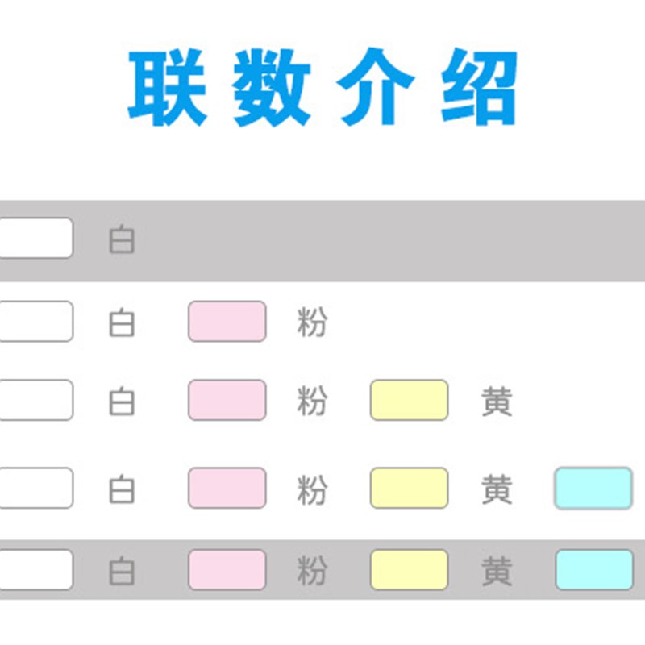Pick the pink swatch in the bottom gray row

pos(227,569)
